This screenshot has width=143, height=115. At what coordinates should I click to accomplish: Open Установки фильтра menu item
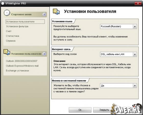click(17, 27)
